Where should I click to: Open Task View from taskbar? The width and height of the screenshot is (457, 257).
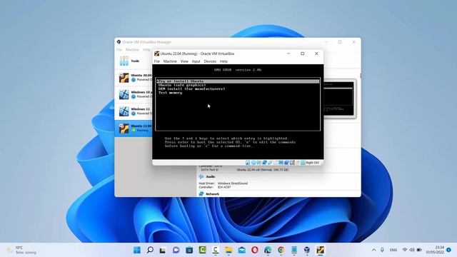pos(163,250)
